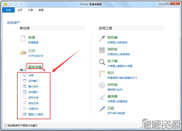Image resolution: width=182 pixels, height=131 pixels.
Task: Open the 量角器 tool link
Action: pyautogui.click(x=112, y=97)
